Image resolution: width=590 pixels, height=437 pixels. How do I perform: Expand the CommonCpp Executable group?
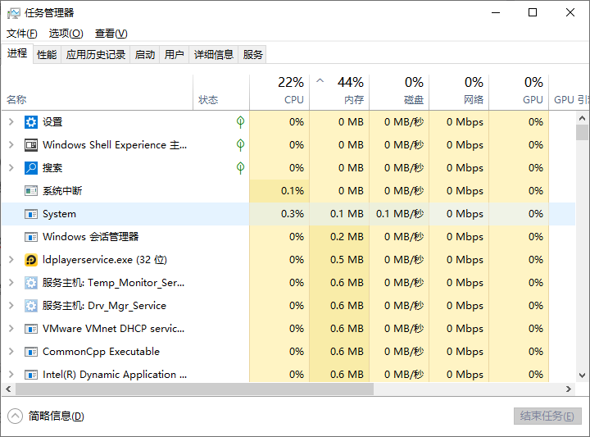click(11, 352)
